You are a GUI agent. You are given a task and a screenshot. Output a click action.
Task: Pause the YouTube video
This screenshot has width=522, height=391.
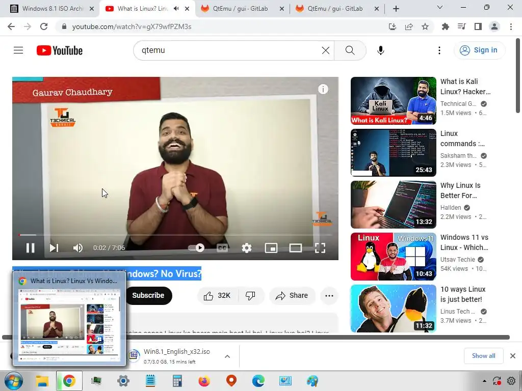pyautogui.click(x=30, y=248)
